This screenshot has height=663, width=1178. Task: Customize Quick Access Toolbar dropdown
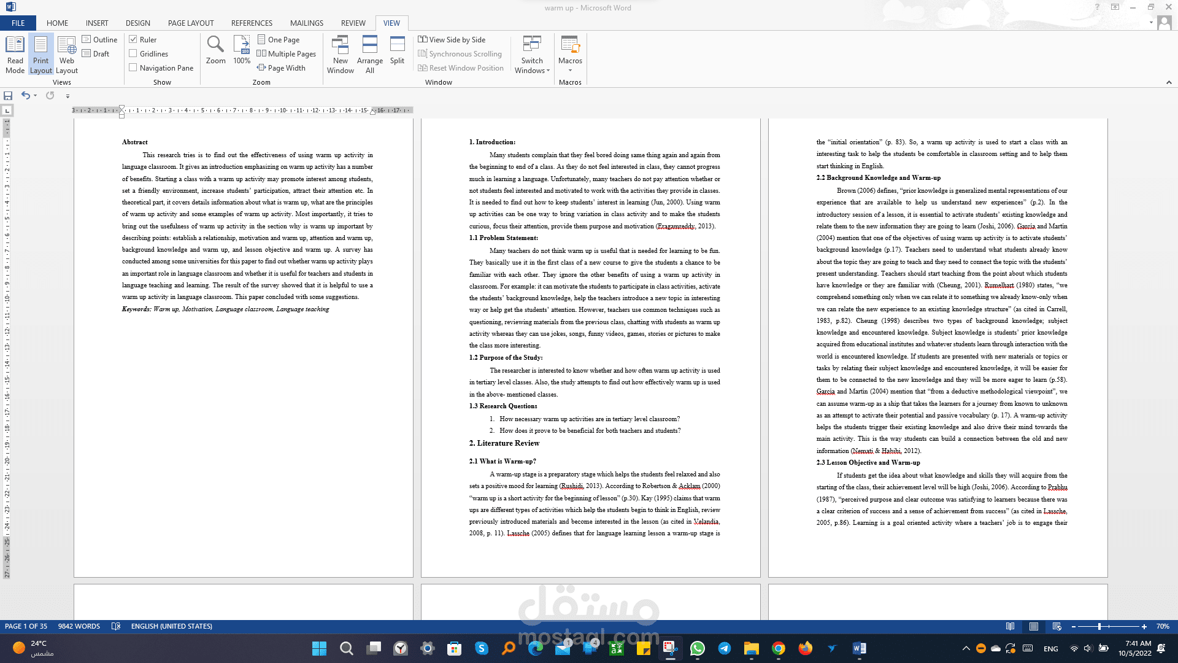point(67,96)
